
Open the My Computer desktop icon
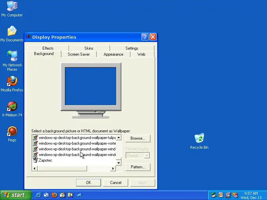pyautogui.click(x=12, y=9)
